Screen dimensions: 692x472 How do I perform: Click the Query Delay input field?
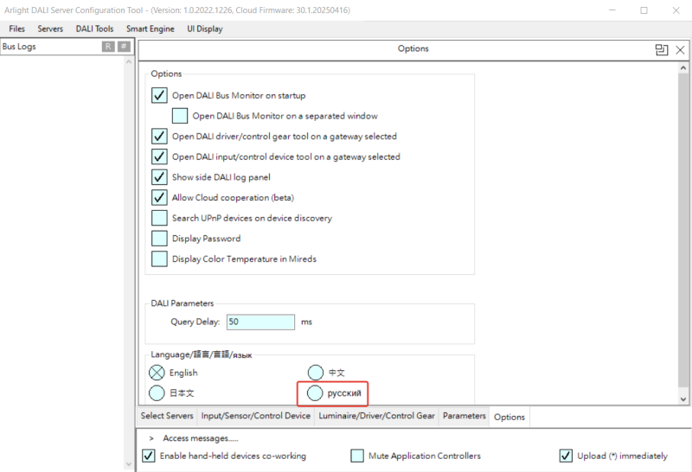click(261, 322)
